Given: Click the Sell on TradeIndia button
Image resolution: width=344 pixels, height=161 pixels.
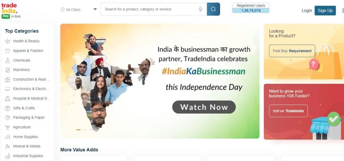Looking at the screenshot, I should [x=288, y=111].
